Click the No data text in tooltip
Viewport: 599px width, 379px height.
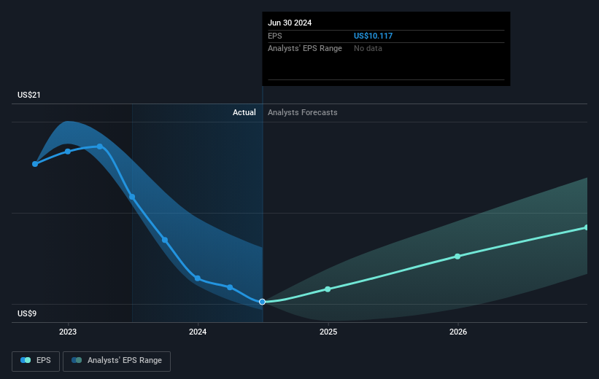[368, 49]
